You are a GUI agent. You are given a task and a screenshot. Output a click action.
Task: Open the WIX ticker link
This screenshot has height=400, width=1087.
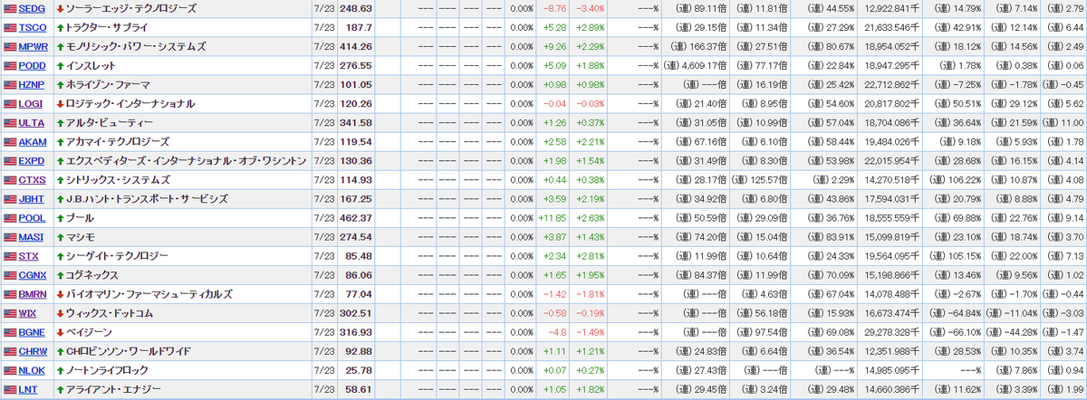pos(28,312)
